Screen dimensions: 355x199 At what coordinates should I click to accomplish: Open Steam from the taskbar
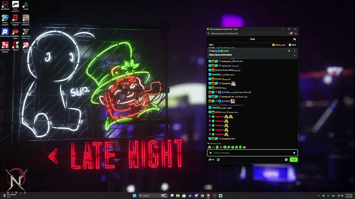(x=190, y=196)
